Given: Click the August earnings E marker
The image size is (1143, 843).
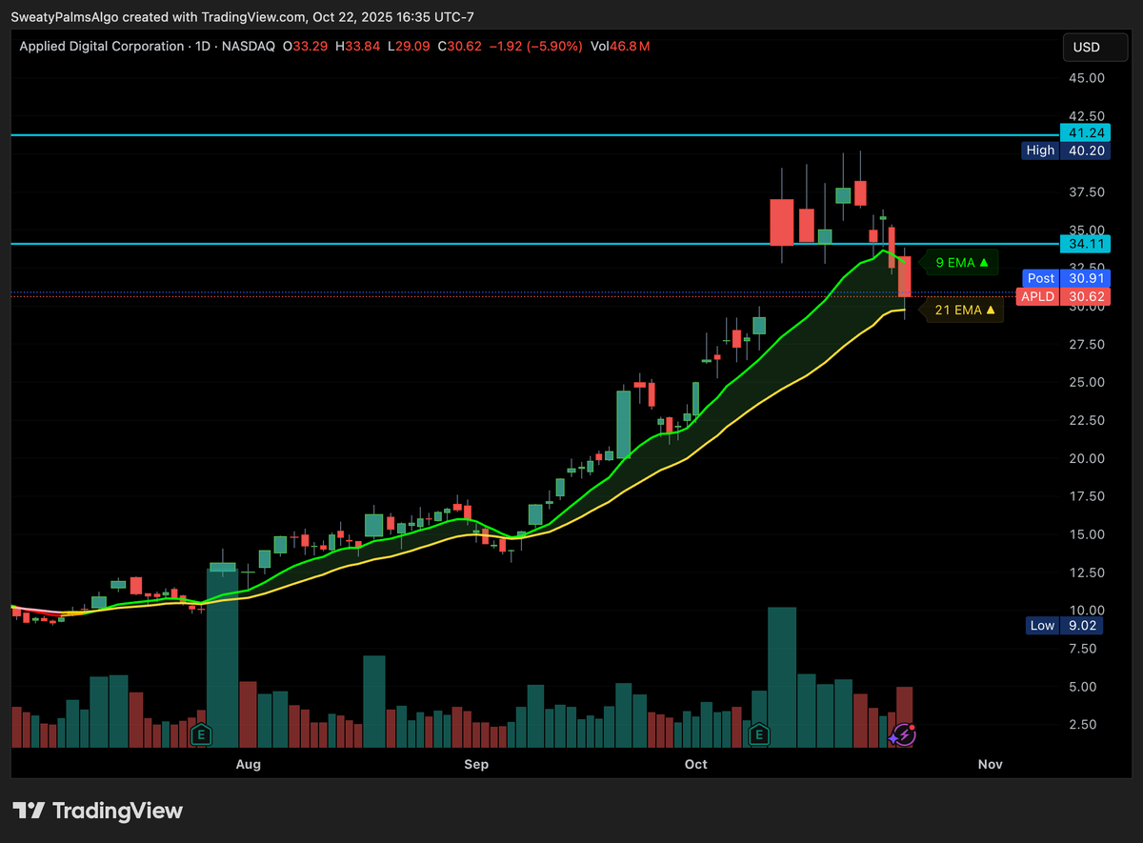Looking at the screenshot, I should (x=201, y=734).
